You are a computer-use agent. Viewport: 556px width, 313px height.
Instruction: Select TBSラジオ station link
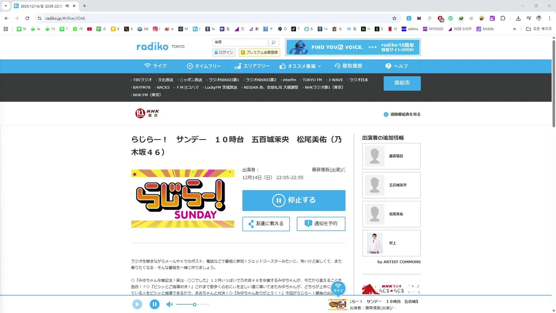[x=142, y=80]
